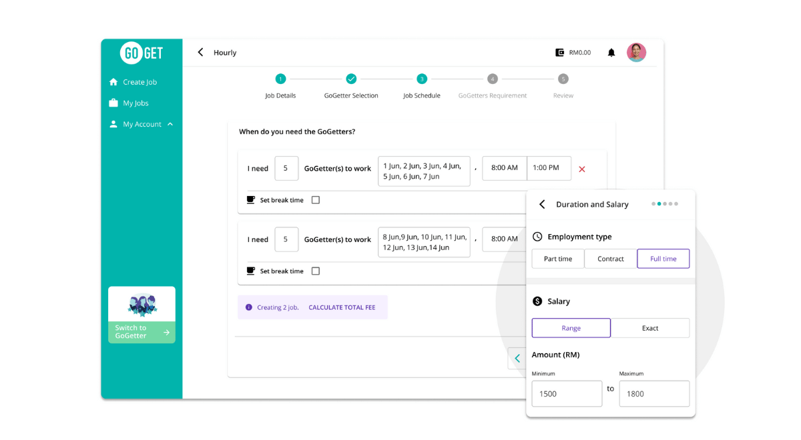The height and width of the screenshot is (440, 801).
Task: Edit Minimum amount field 1500
Action: point(567,393)
